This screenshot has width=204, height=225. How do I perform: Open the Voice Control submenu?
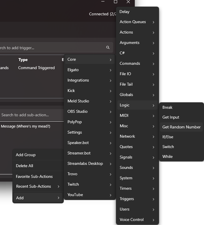pyautogui.click(x=137, y=220)
